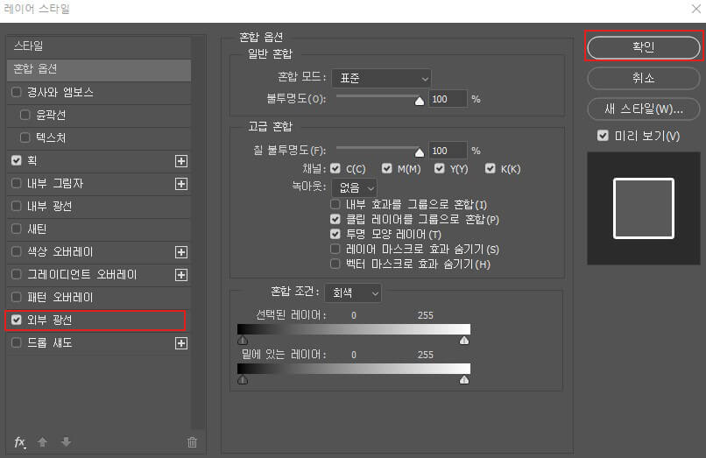706x458 pixels.
Task: Check 레이어 마스크로 효과 숨기기(S)
Action: [x=335, y=249]
